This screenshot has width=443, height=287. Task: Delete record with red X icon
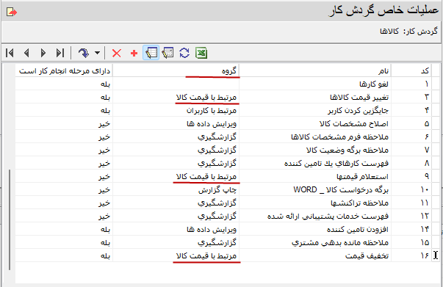(x=116, y=53)
